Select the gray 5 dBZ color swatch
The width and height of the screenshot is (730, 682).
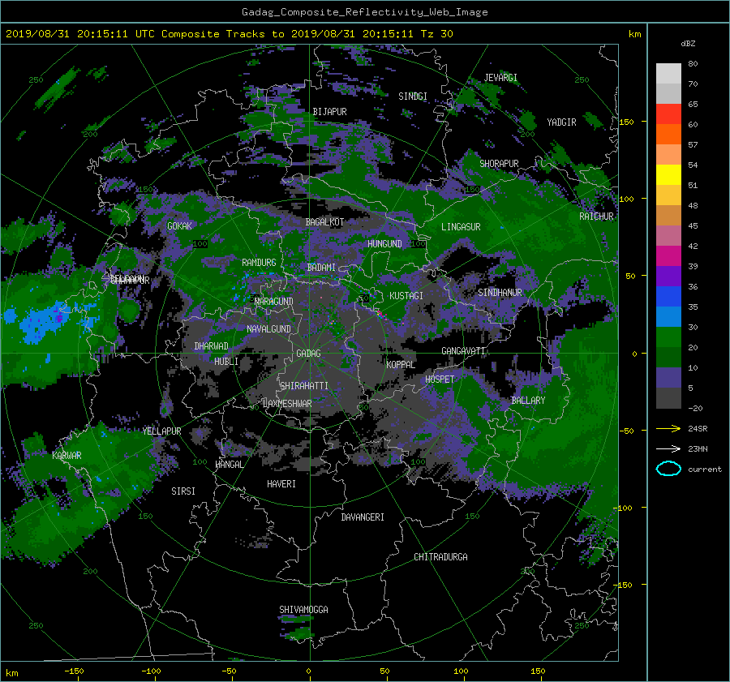(668, 397)
